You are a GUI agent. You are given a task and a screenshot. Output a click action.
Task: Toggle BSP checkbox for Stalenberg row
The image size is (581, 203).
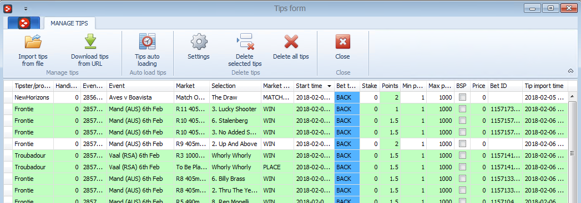click(x=462, y=121)
